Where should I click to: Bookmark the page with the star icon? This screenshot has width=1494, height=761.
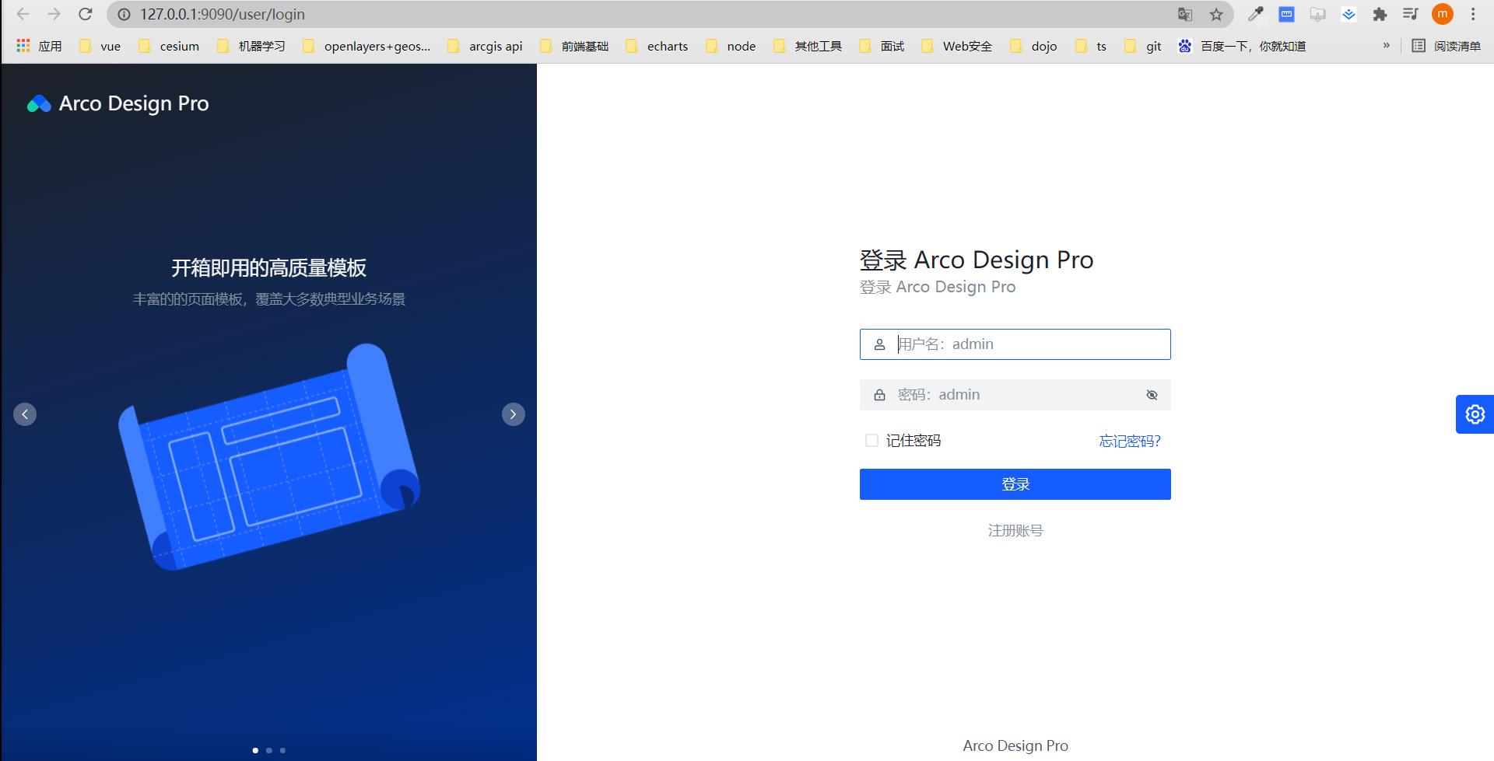tap(1215, 14)
